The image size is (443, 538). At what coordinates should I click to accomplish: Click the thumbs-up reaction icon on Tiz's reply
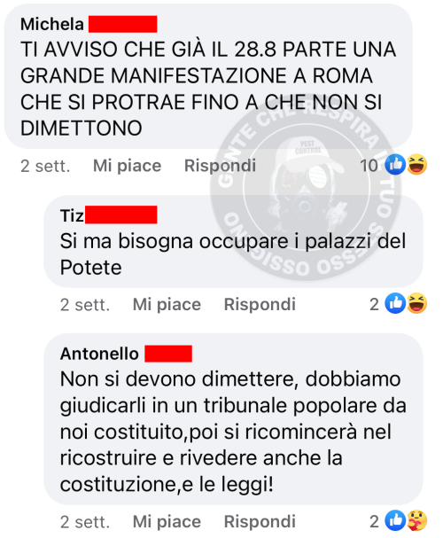pos(395,303)
